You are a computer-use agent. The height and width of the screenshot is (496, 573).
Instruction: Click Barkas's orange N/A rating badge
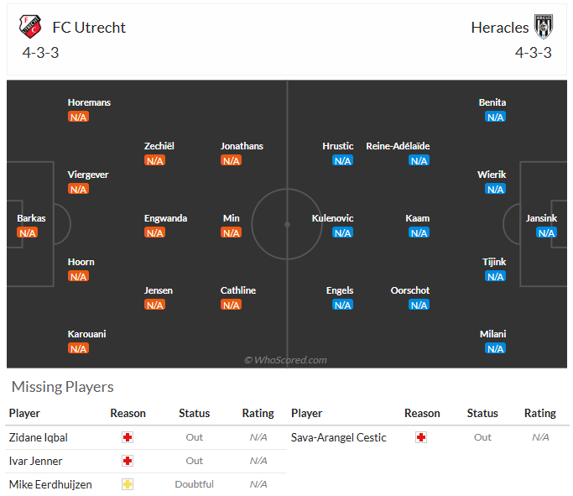point(28,232)
